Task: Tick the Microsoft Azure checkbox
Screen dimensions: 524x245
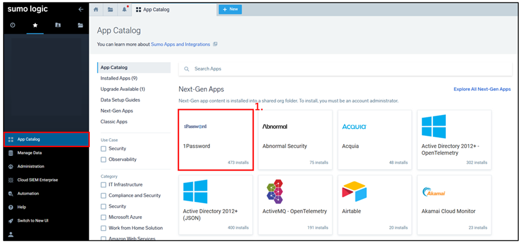Action: [103, 217]
